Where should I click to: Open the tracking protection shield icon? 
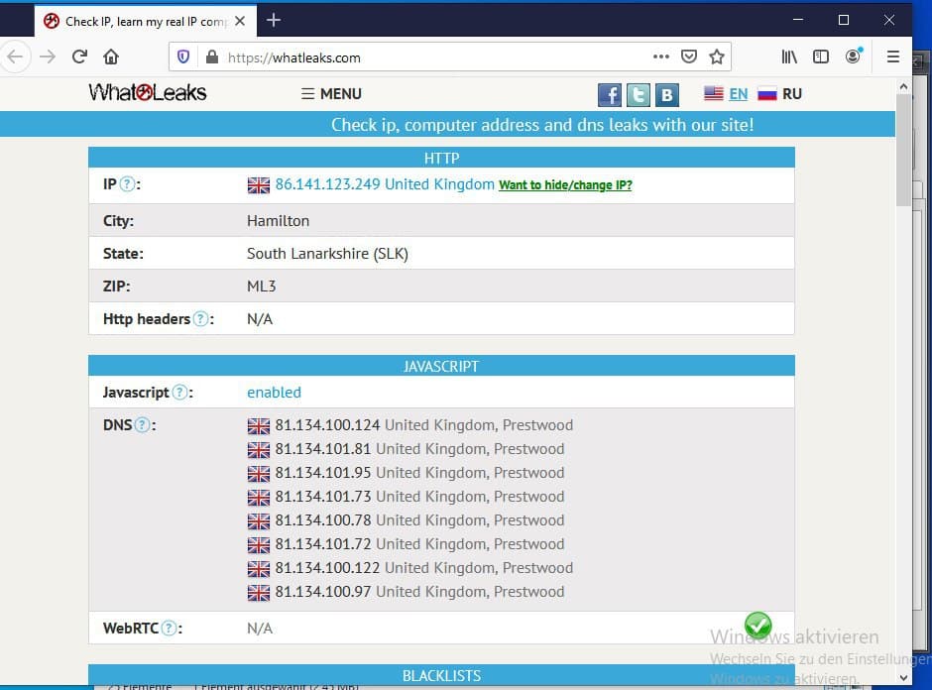[183, 57]
